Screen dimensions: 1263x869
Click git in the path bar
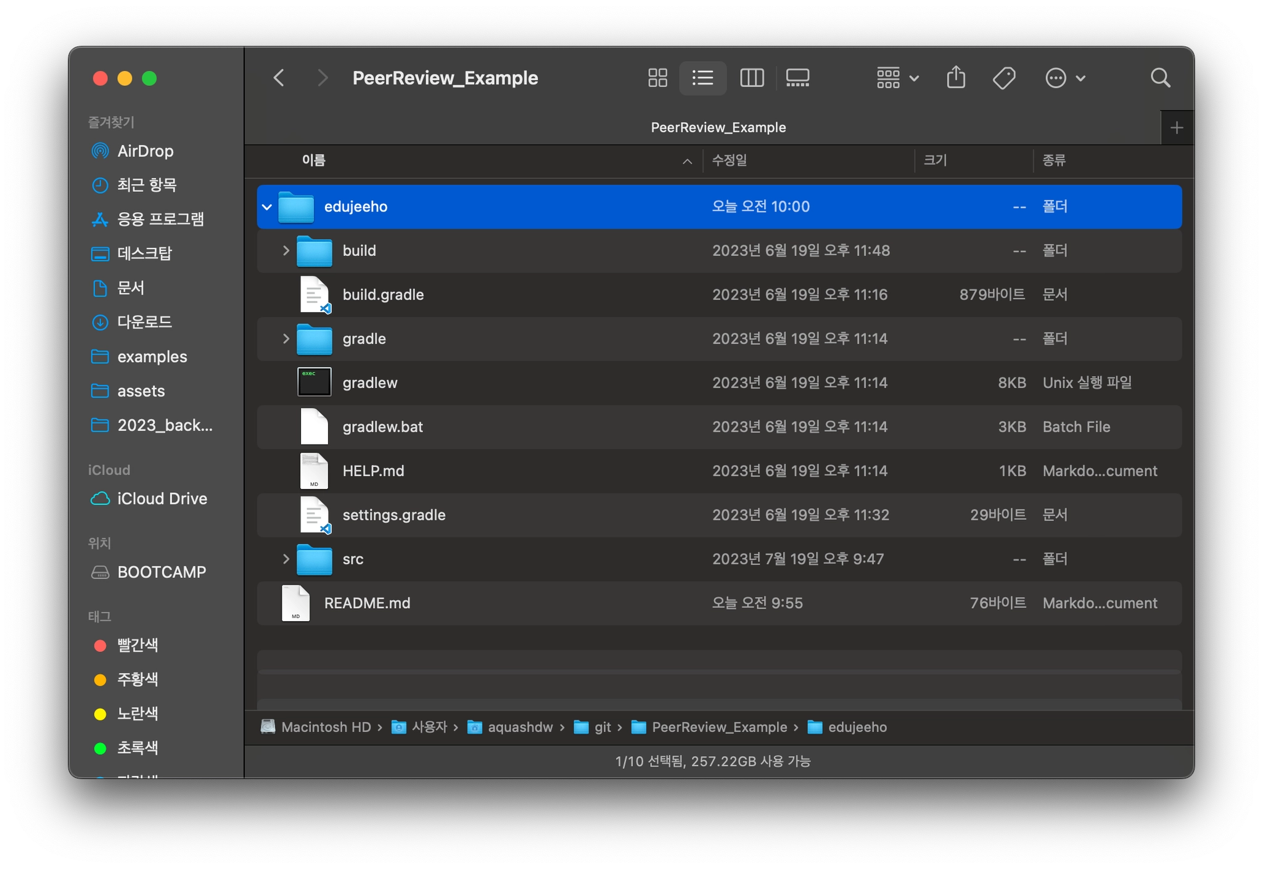(x=602, y=727)
